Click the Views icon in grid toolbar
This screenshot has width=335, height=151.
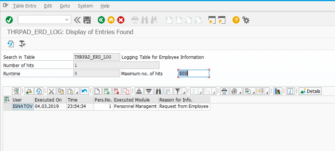pyautogui.click(x=234, y=91)
